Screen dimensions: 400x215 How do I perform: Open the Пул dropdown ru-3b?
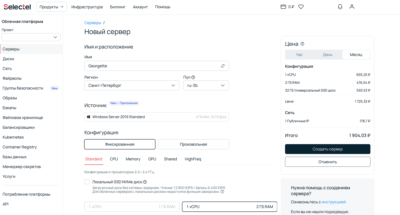(x=206, y=86)
